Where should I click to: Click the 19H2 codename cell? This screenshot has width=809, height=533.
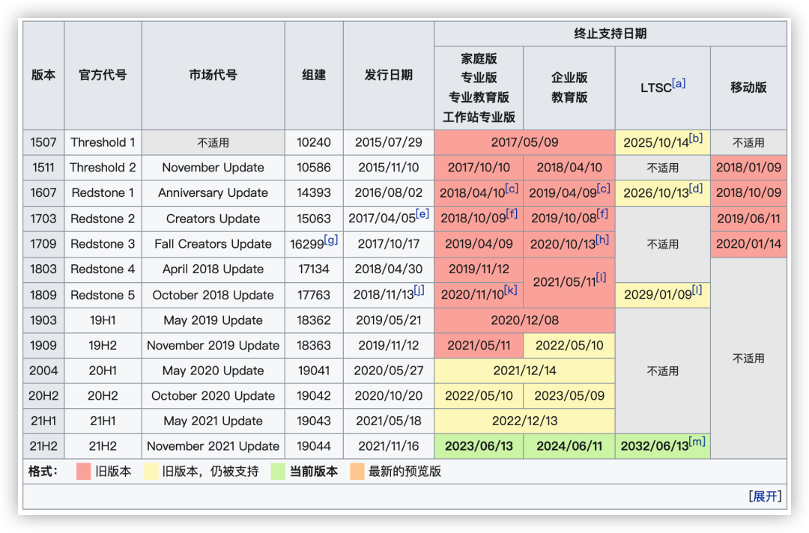click(x=103, y=345)
